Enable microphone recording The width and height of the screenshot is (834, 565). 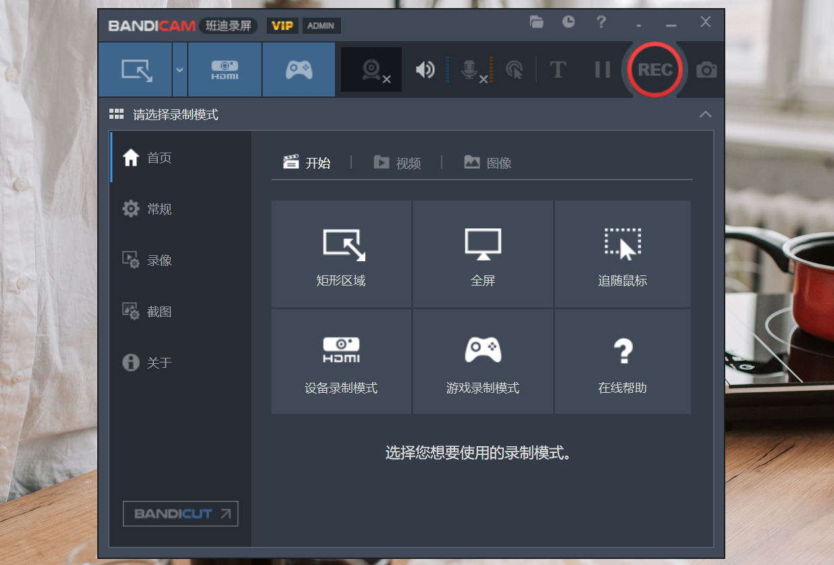click(x=472, y=70)
